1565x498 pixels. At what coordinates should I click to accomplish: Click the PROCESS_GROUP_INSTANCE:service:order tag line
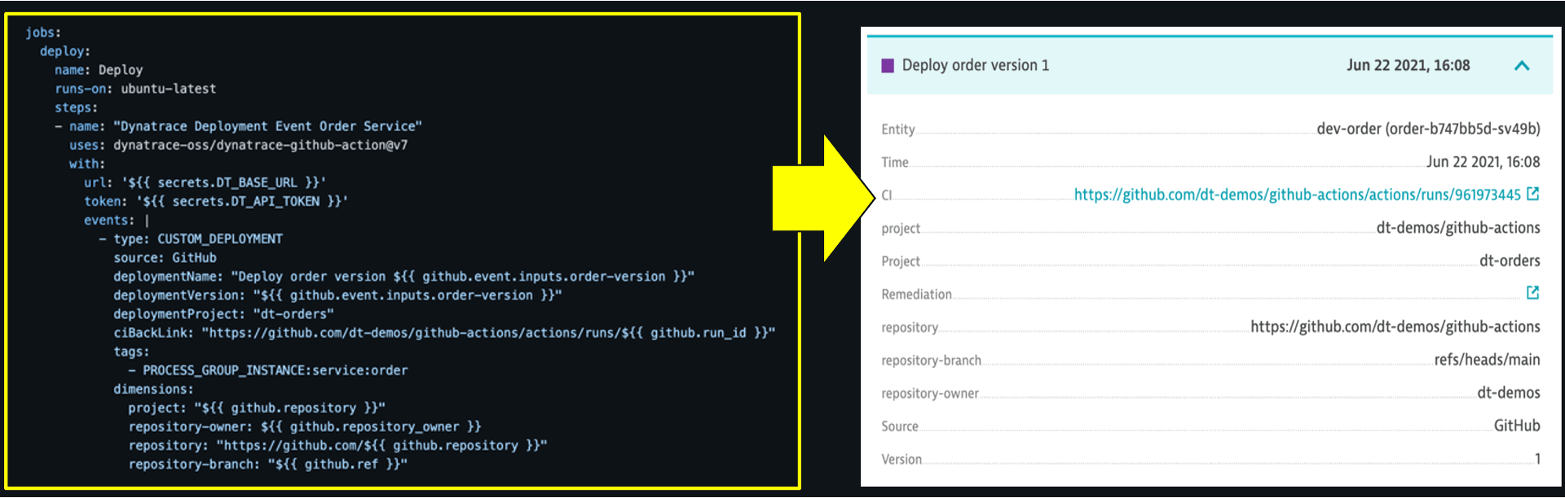(268, 370)
